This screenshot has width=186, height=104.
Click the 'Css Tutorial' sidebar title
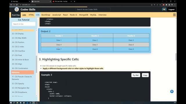pos(24,20)
